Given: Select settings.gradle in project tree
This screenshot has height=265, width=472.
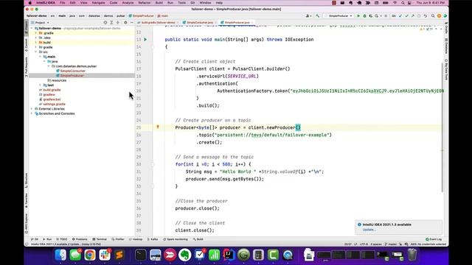Looking at the screenshot, I should [54, 104].
